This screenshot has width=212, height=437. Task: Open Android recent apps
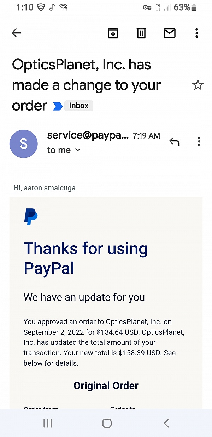pos(48,423)
